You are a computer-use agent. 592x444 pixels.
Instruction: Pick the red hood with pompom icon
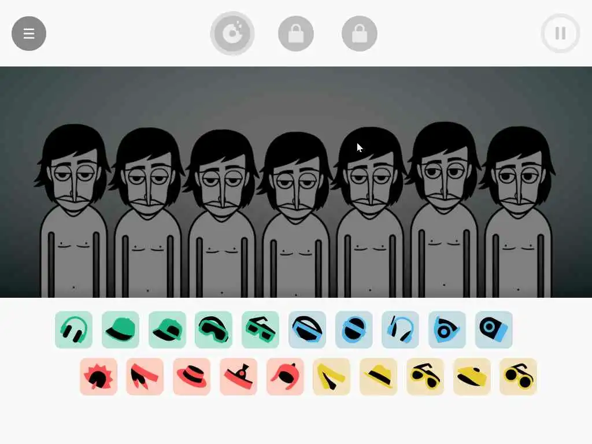(285, 376)
